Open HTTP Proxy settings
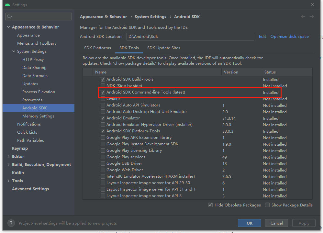323x233 pixels. click(x=33, y=60)
